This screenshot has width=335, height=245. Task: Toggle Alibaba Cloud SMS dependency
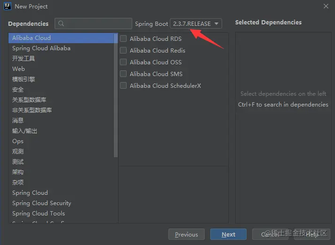(124, 74)
